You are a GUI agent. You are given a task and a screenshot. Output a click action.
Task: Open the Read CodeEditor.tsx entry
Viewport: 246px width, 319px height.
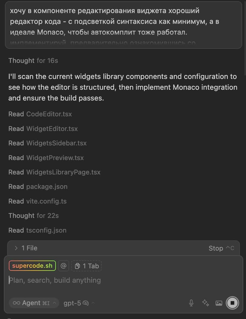point(40,114)
